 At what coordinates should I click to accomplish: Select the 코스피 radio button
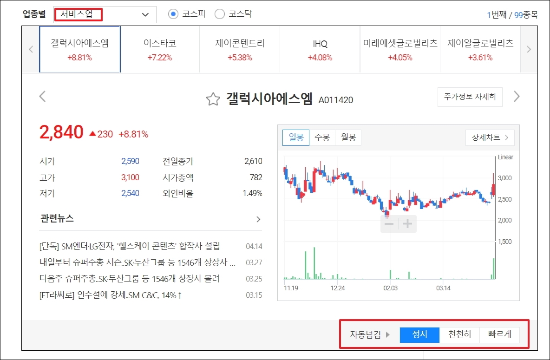pyautogui.click(x=173, y=14)
